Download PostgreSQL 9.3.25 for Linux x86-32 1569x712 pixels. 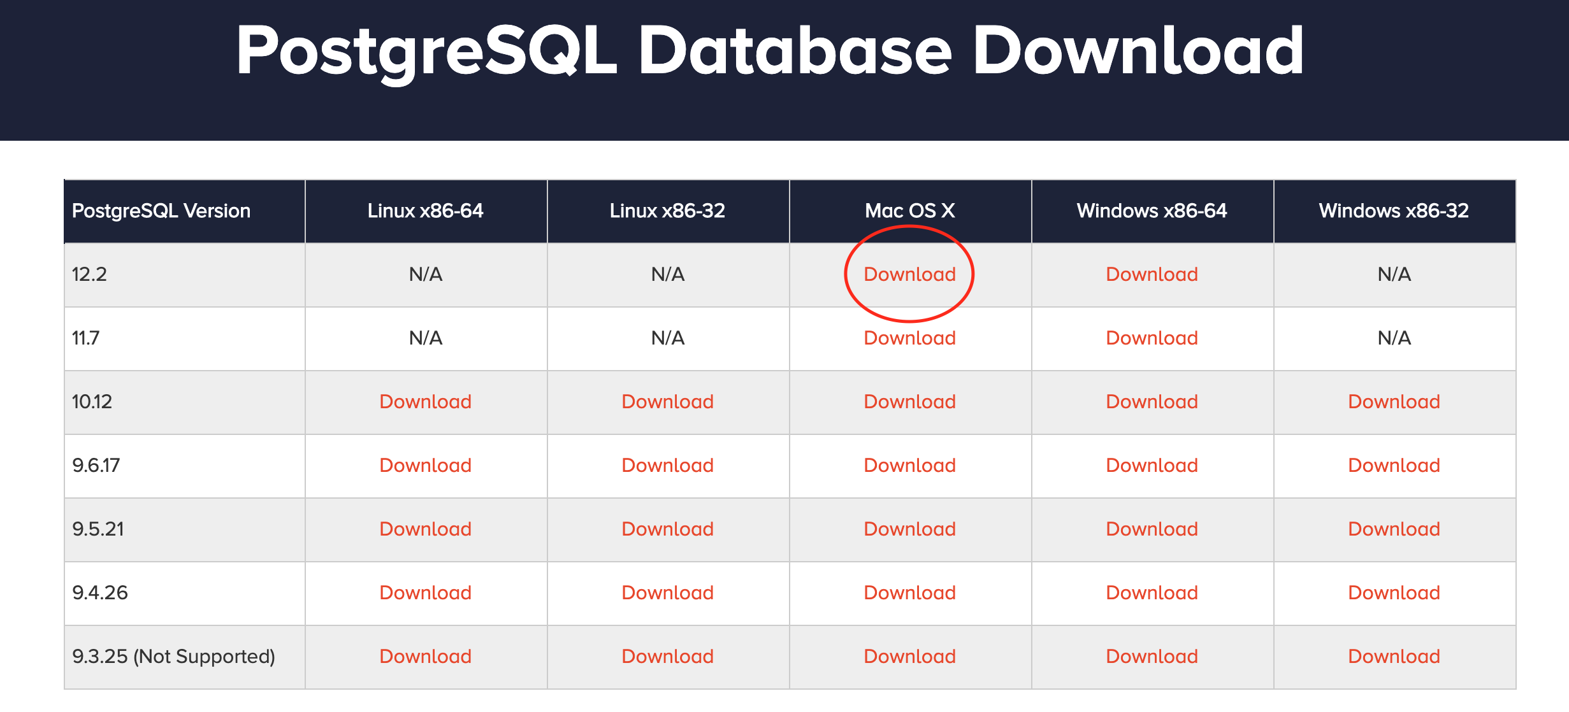[x=667, y=657]
